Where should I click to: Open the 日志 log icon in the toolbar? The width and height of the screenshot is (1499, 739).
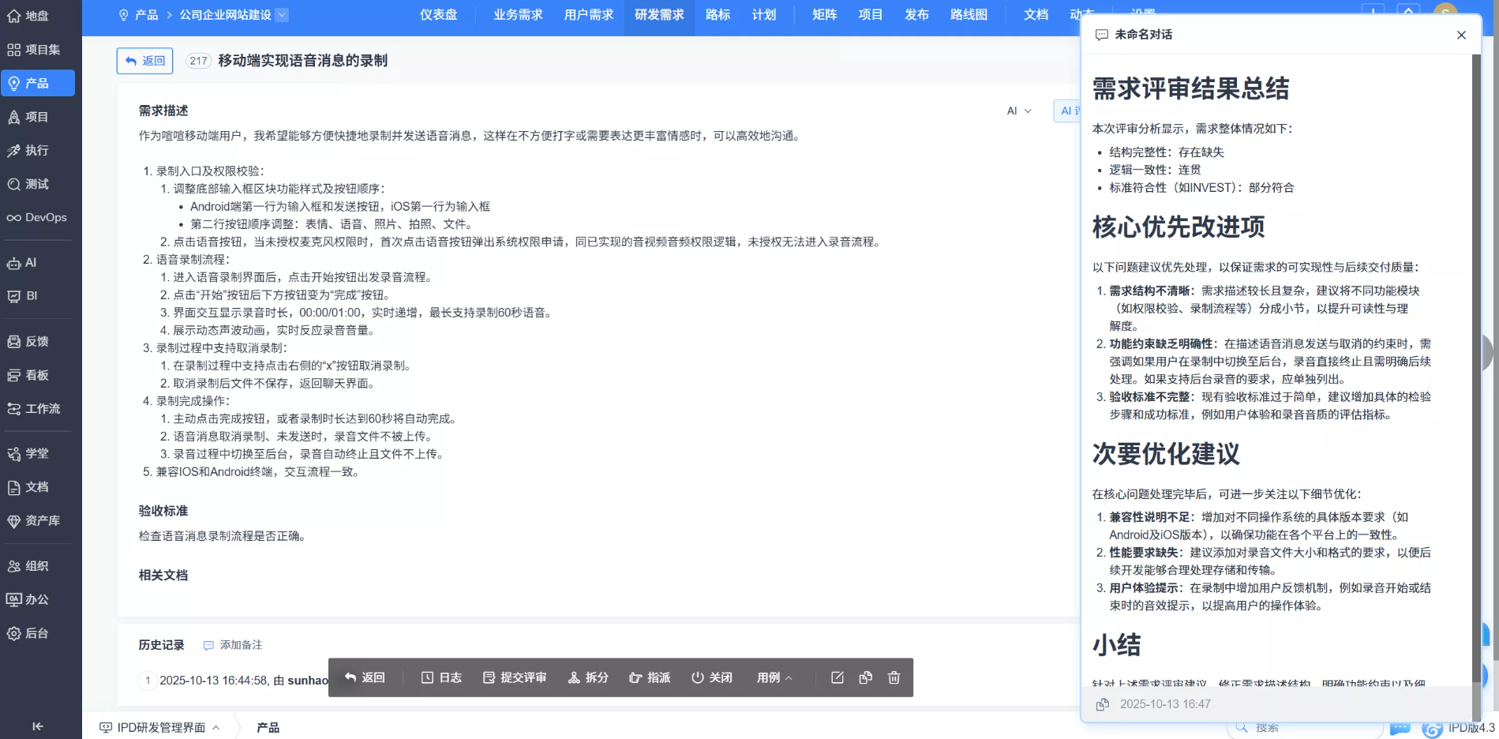coord(441,677)
